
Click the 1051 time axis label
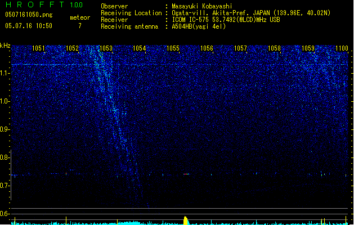tap(38, 48)
